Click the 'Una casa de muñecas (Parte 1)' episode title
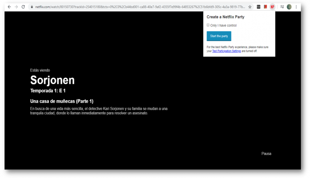 coord(62,101)
